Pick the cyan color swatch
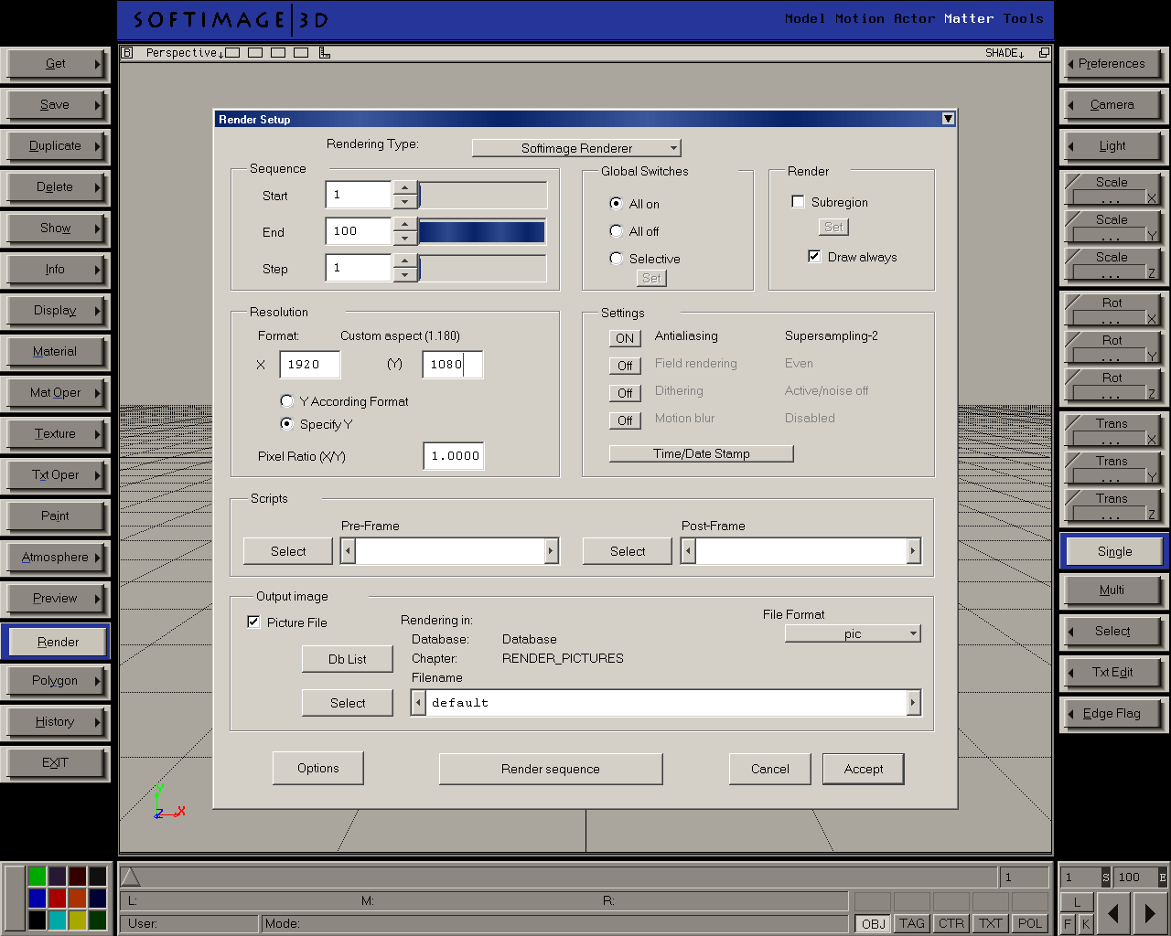This screenshot has height=936, width=1171. click(57, 920)
